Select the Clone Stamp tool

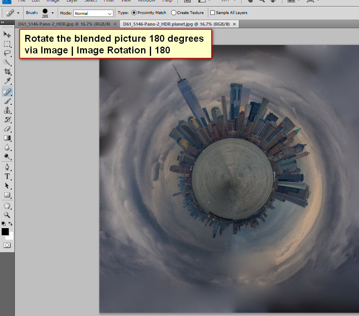click(x=7, y=110)
